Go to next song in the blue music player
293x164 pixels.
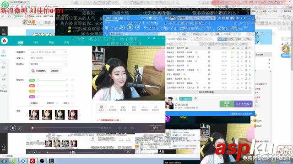pyautogui.click(x=137, y=27)
